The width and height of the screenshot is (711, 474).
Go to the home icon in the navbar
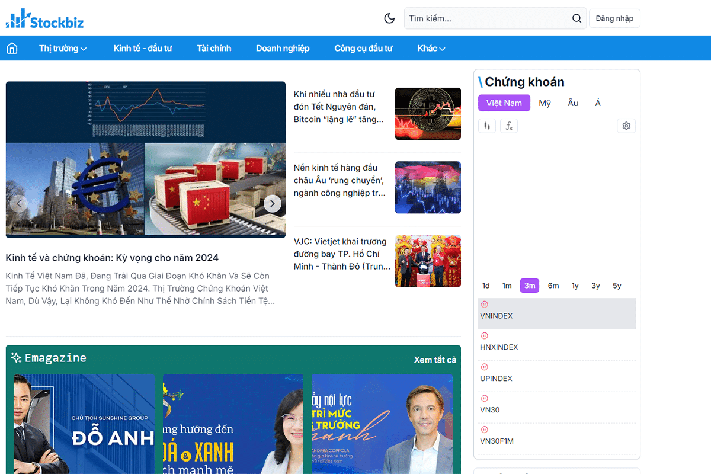12,49
